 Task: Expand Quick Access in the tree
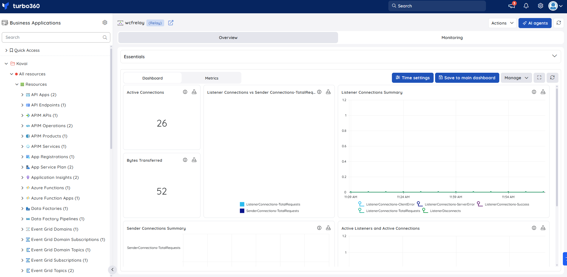[x=6, y=51]
